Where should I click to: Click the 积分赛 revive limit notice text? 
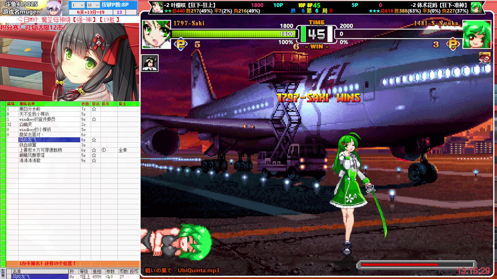click(x=33, y=27)
